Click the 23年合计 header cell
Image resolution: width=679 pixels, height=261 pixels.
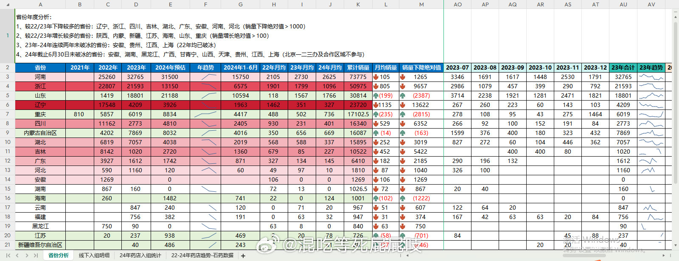623,67
